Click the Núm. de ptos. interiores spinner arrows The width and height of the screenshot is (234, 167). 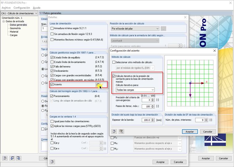pos(206,120)
